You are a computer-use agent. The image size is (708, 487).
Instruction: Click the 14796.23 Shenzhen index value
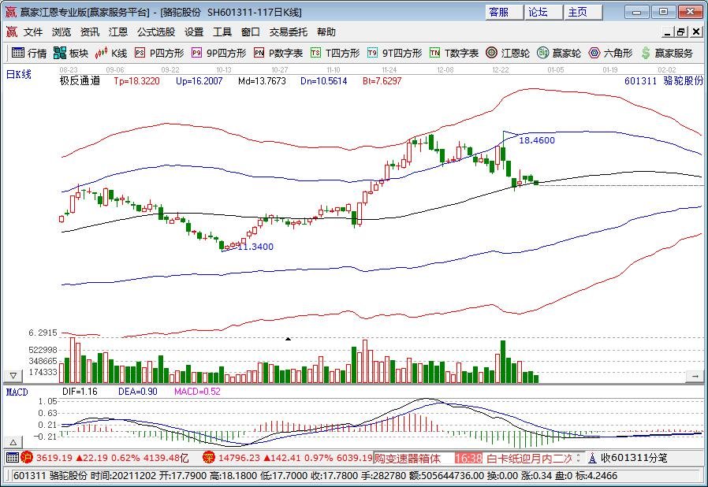[240, 458]
